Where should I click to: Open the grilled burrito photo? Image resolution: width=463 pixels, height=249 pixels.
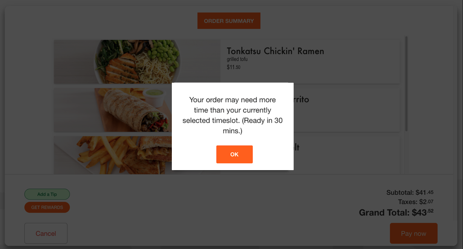click(x=113, y=110)
